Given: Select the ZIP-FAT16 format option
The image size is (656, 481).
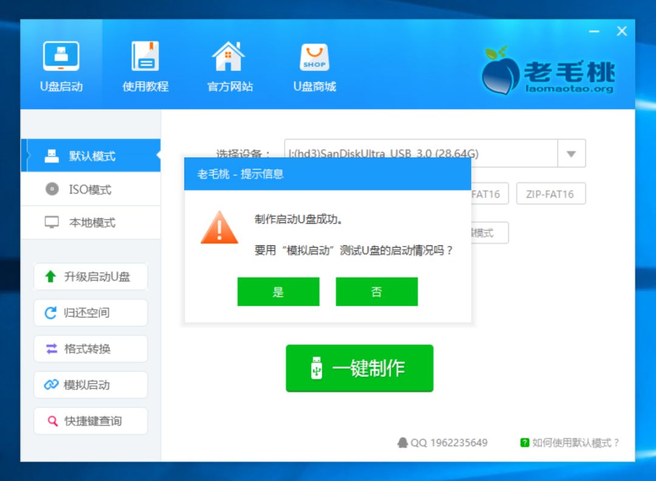Looking at the screenshot, I should point(550,194).
